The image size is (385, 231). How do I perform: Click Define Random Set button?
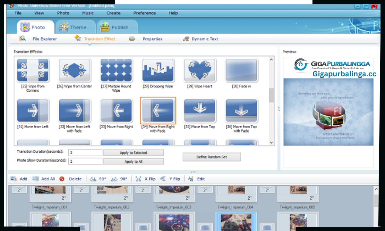click(x=212, y=157)
